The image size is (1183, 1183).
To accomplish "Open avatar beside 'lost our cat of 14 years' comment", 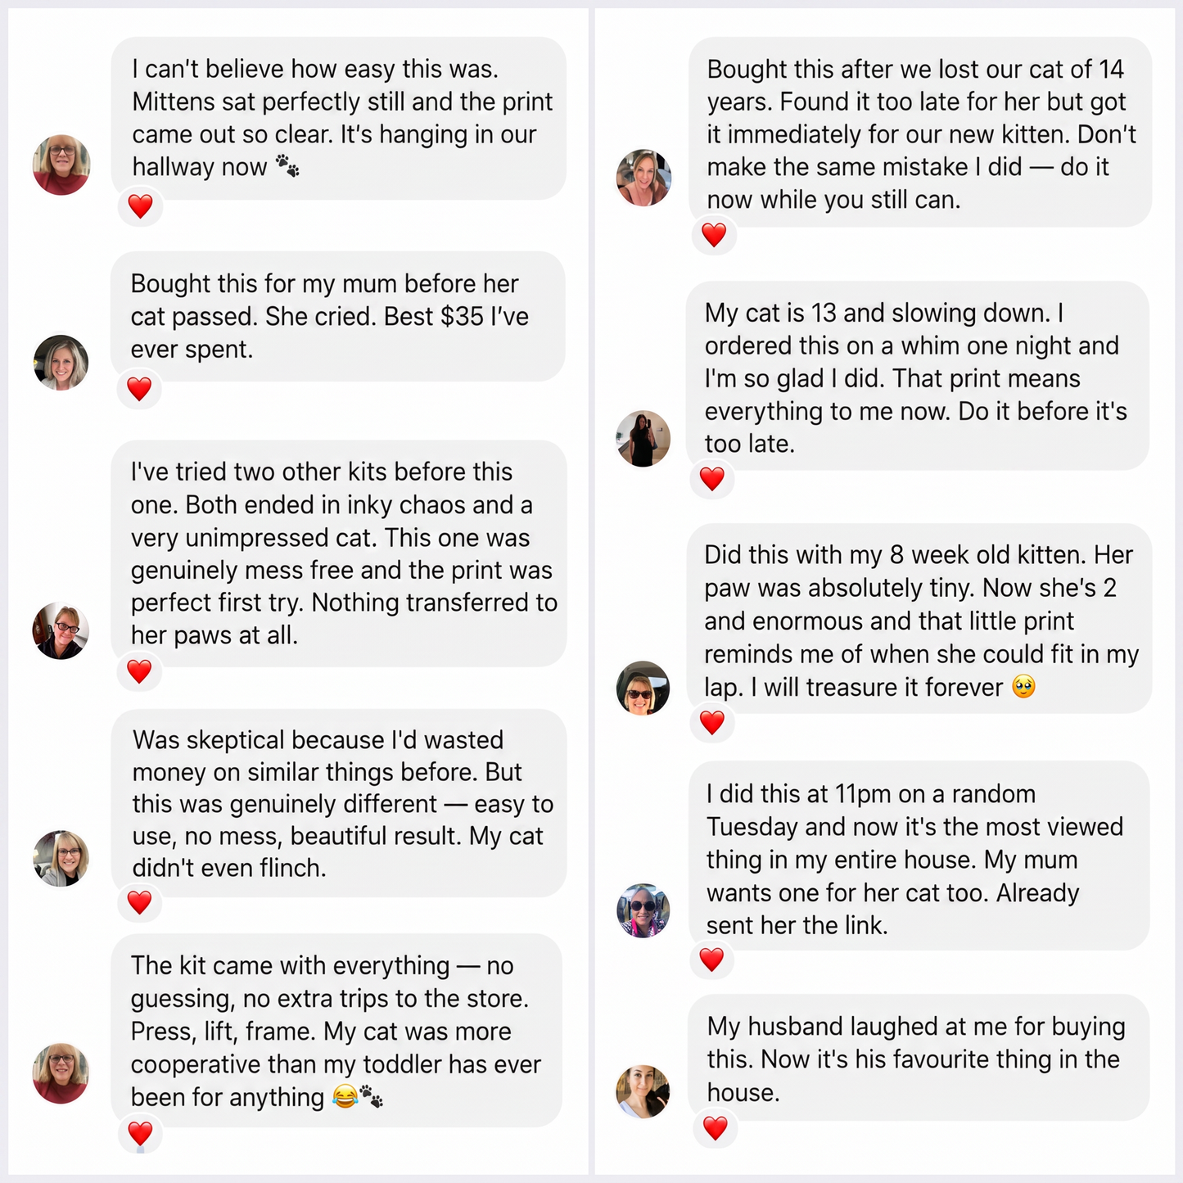I will coord(643,178).
